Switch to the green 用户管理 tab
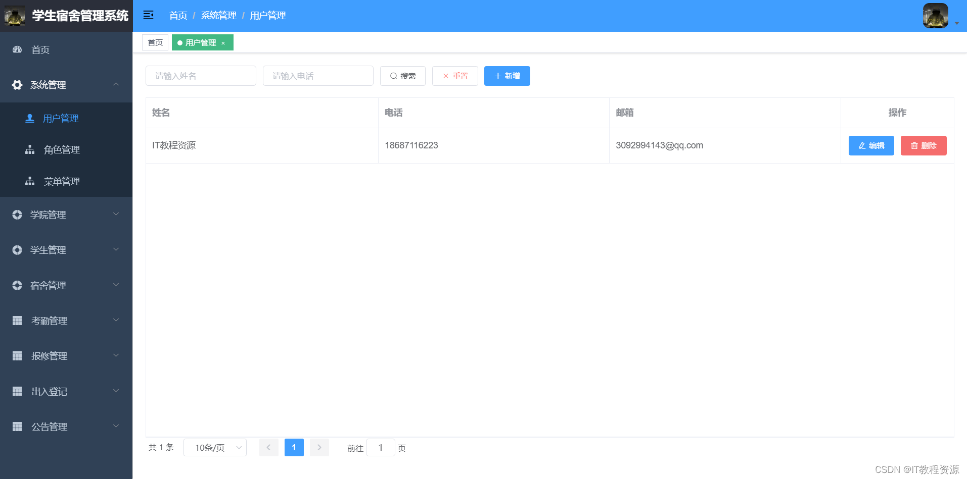 (202, 42)
